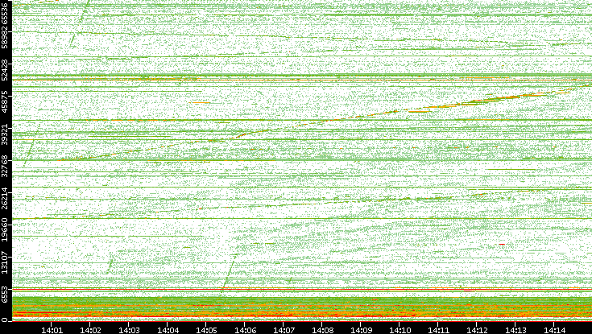Select the 45875 vertical axis label
The height and width of the screenshot is (334, 592).
point(4,103)
